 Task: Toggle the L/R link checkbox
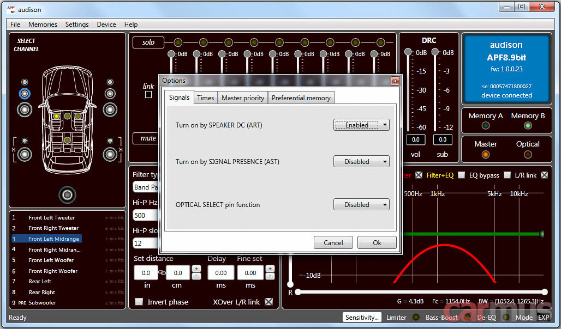(544, 175)
